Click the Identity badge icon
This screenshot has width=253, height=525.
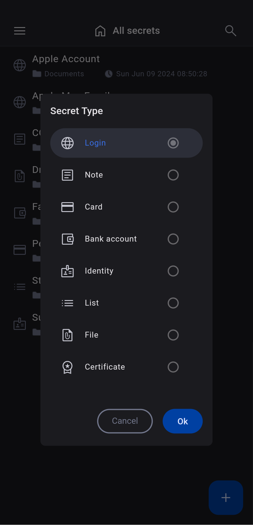coord(67,271)
